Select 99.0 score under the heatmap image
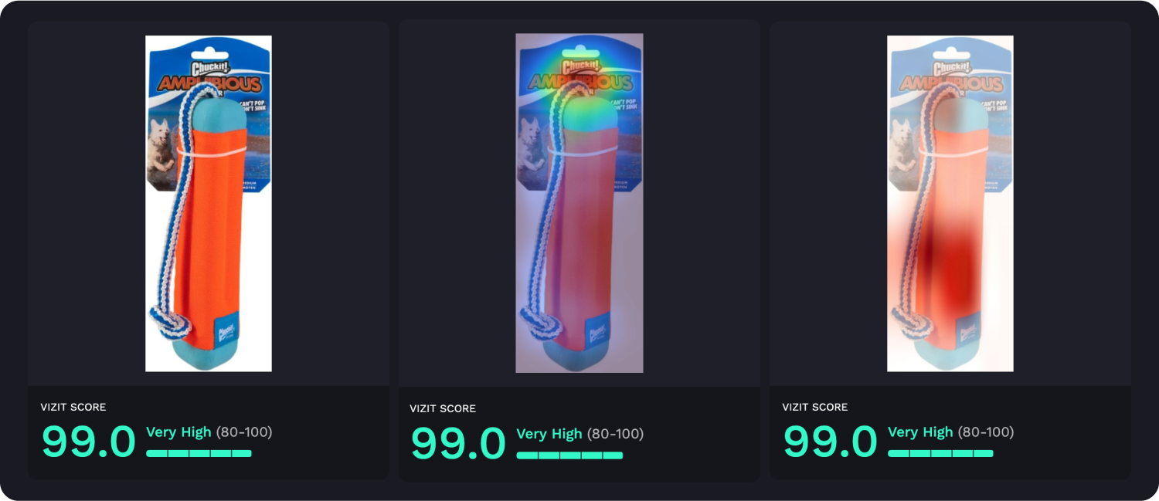 458,442
